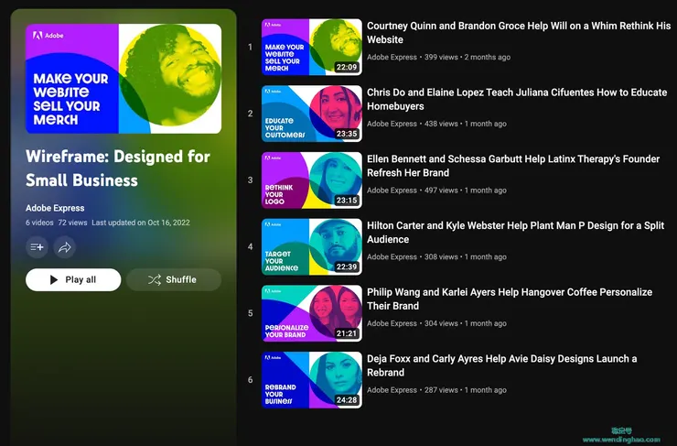Open 'Rebrand Your Business' video thumbnail
Image resolution: width=677 pixels, height=446 pixels.
point(312,379)
